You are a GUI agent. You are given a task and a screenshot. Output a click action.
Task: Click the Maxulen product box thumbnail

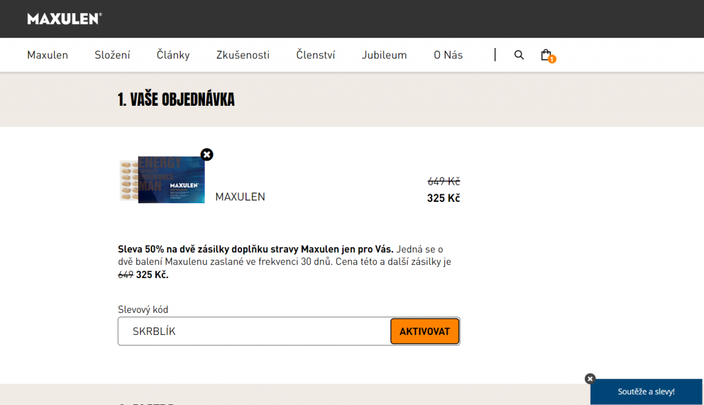pyautogui.click(x=162, y=179)
